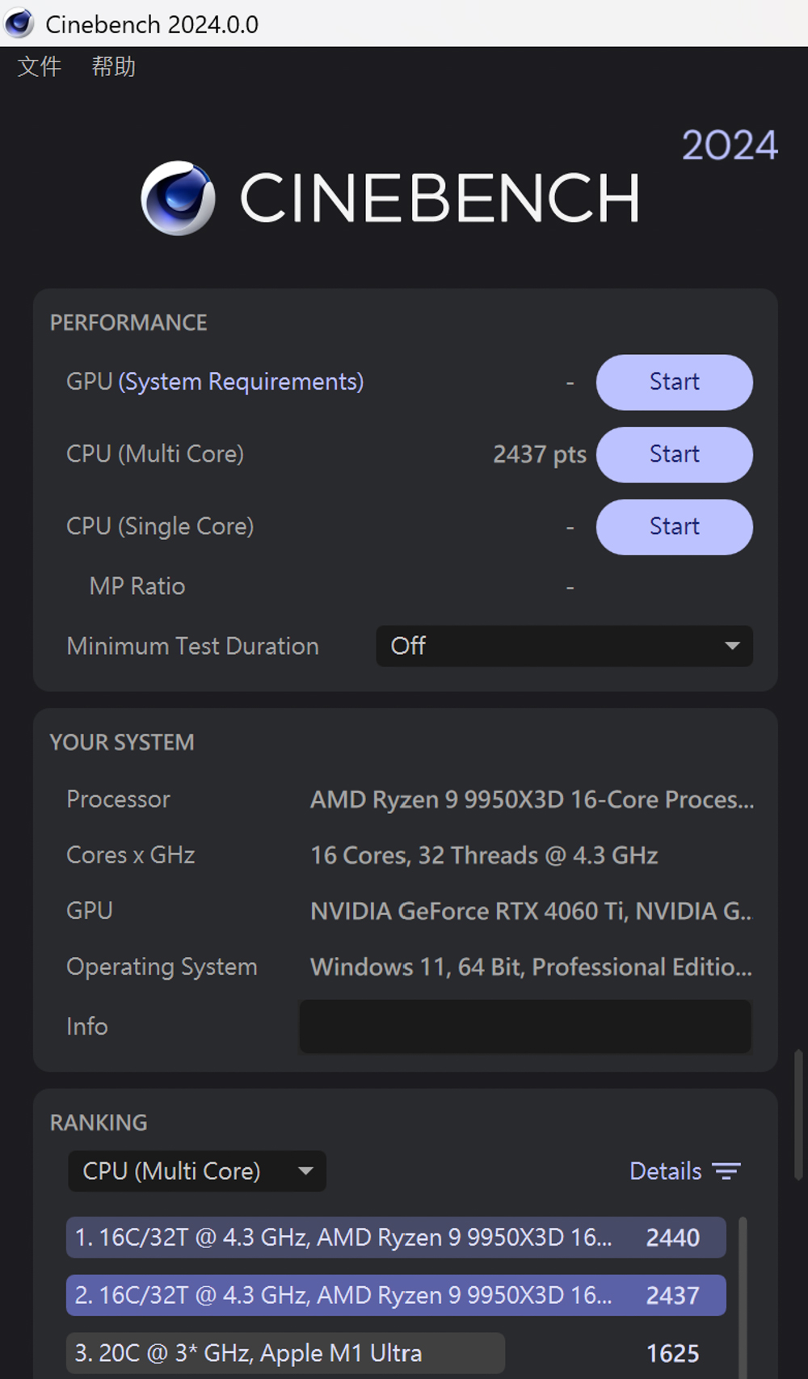Click the Details link in Ranking
This screenshot has width=808, height=1379.
pos(665,1171)
